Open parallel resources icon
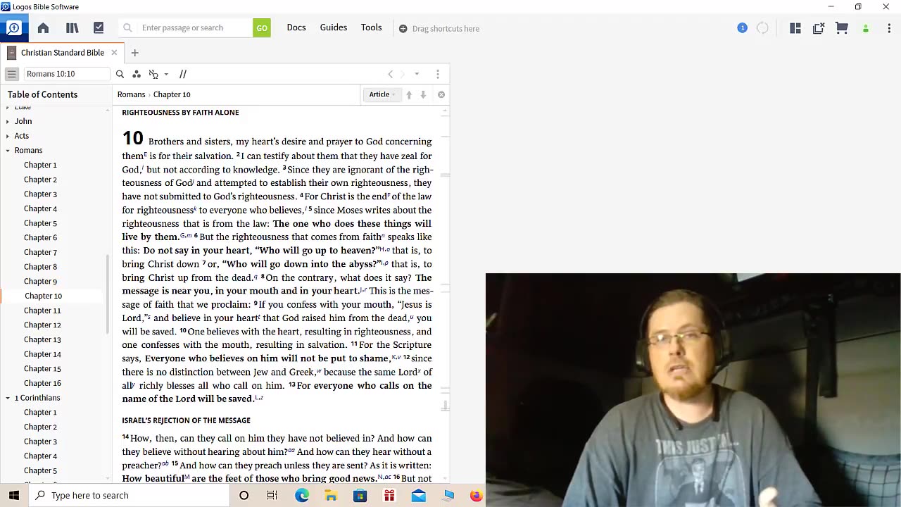 pos(183,74)
